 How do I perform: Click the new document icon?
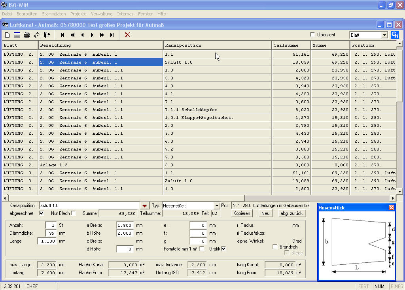tap(7, 35)
